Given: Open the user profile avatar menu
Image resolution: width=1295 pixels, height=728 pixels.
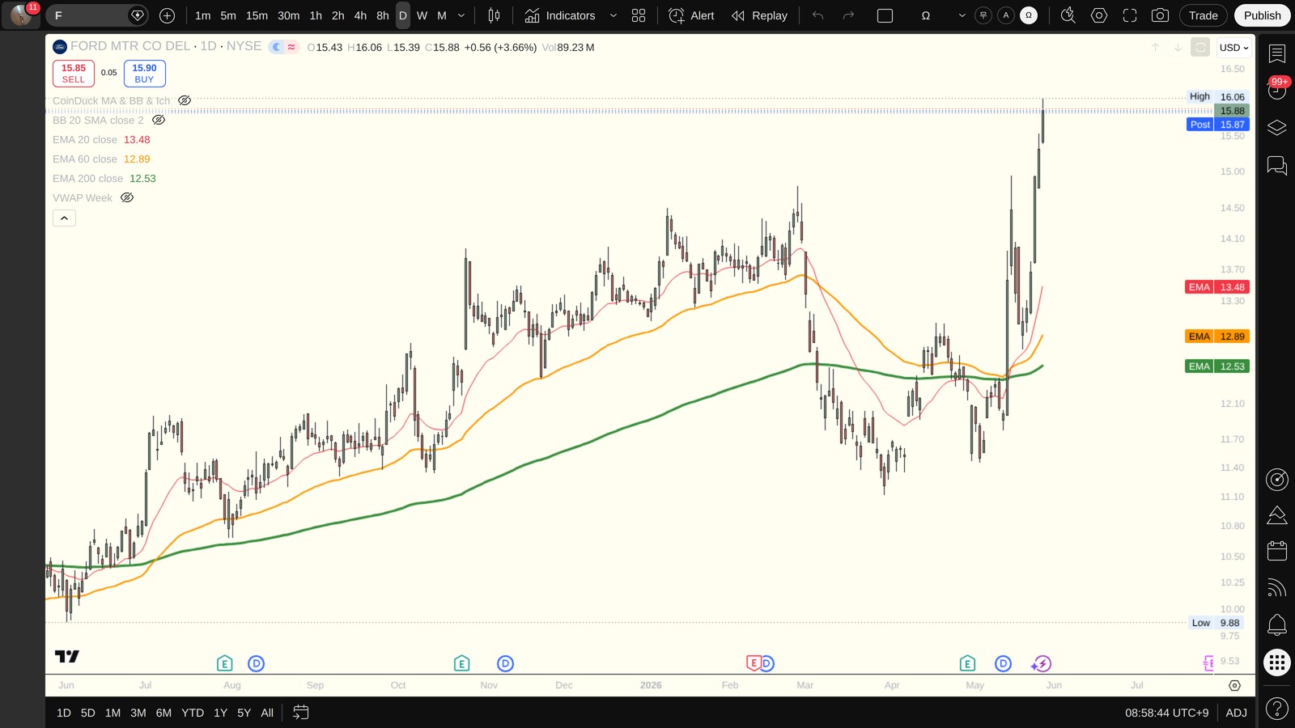Looking at the screenshot, I should point(21,15).
